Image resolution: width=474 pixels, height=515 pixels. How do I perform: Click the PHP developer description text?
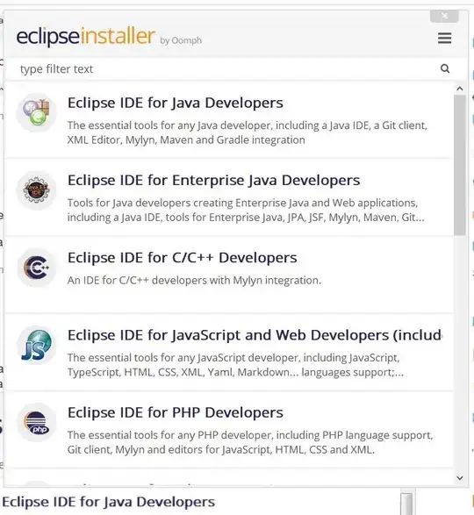point(250,442)
